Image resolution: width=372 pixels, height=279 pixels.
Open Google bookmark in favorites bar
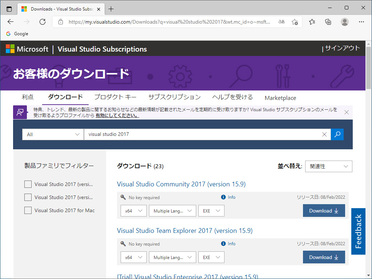pyautogui.click(x=17, y=34)
